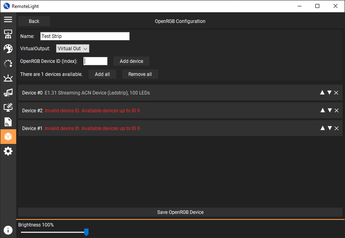The image size is (345, 238).
Task: Click the Add device button
Action: click(131, 61)
